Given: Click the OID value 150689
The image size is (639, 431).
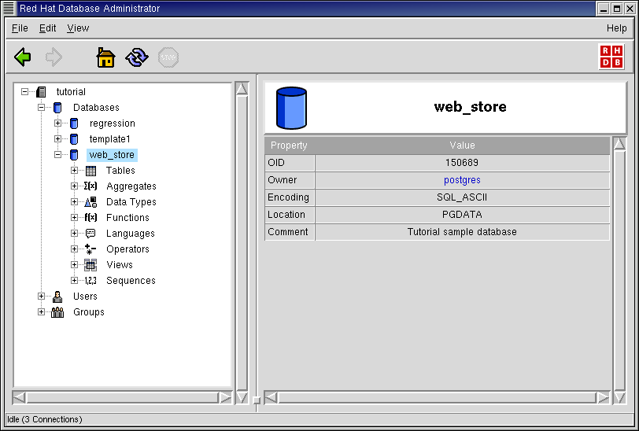Looking at the screenshot, I should pos(462,163).
